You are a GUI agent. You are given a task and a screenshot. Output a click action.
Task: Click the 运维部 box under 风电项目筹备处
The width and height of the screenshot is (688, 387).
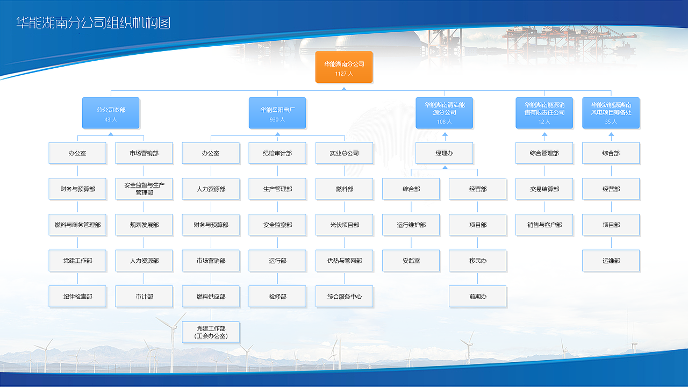coord(611,260)
